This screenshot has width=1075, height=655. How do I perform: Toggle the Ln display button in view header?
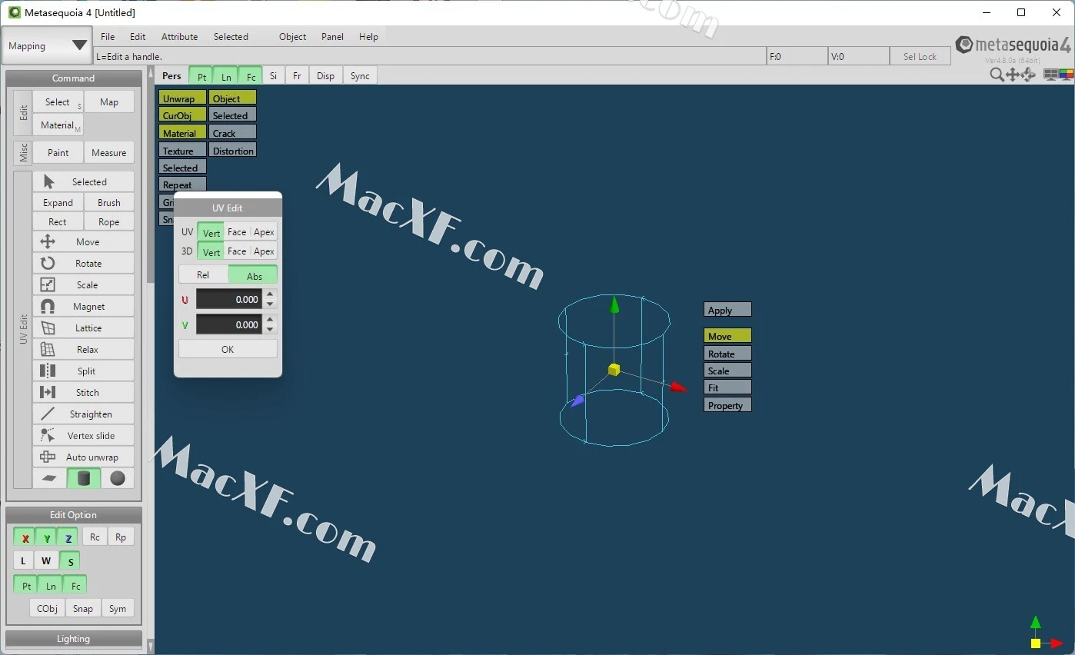(x=226, y=76)
